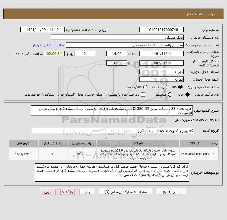Click the توضیحات خریدار notes box
The height and width of the screenshot is (220, 227).
(112, 172)
